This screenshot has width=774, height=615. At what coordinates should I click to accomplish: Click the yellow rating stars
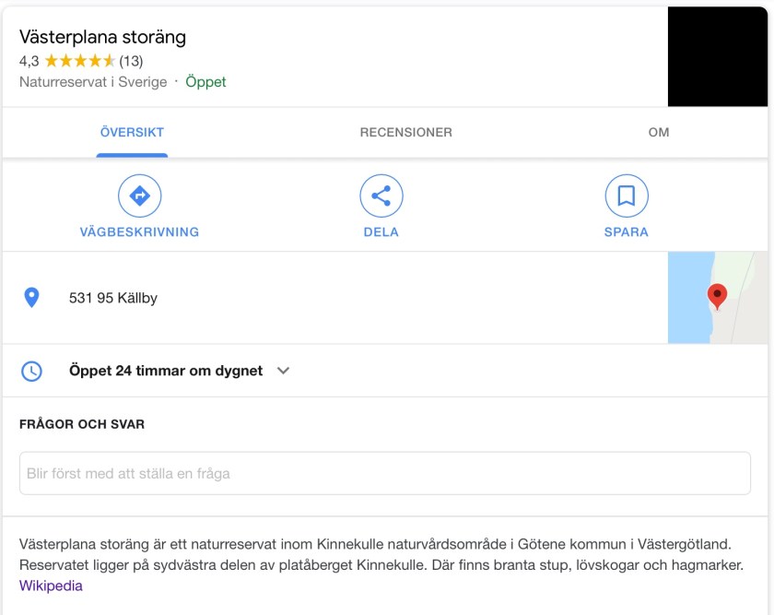79,61
